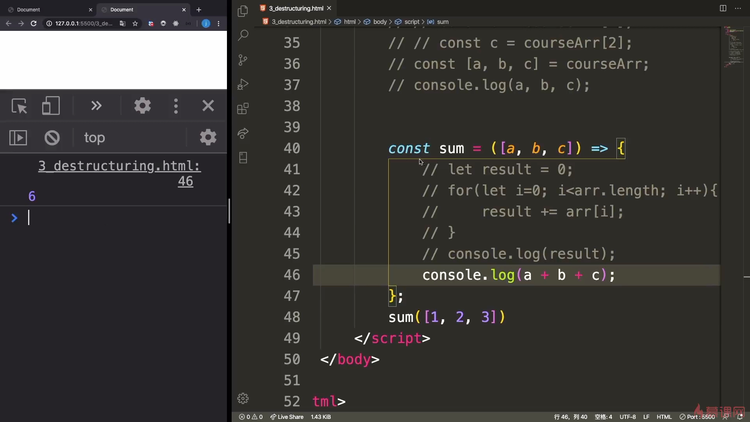
Task: Click the console prompt input
Action: (x=125, y=218)
